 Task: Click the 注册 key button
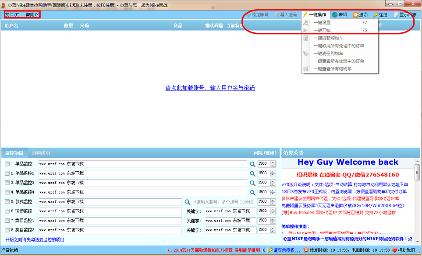coord(380,15)
